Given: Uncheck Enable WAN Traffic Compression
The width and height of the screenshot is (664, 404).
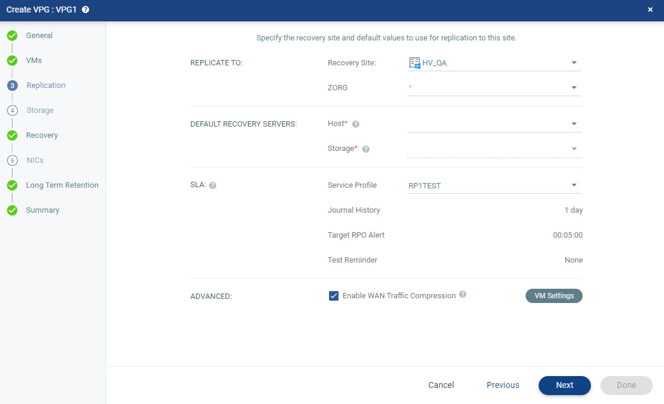Looking at the screenshot, I should (334, 296).
